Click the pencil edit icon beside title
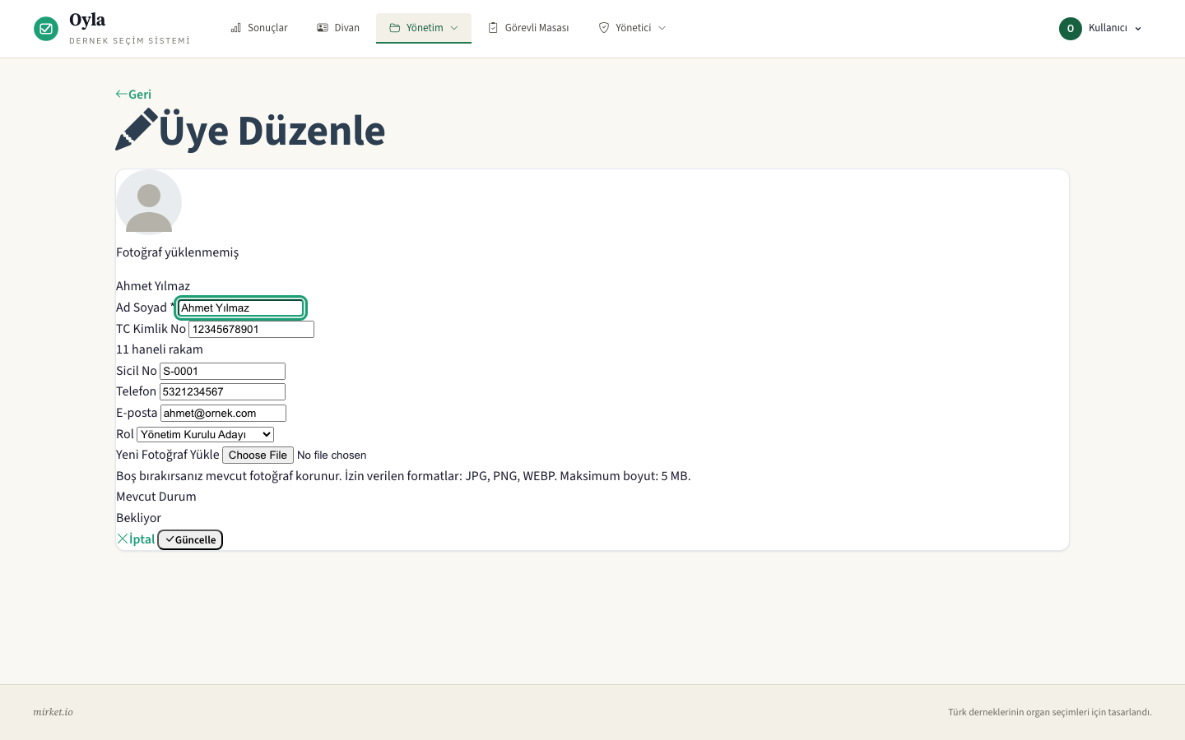Image resolution: width=1185 pixels, height=740 pixels. pyautogui.click(x=137, y=130)
